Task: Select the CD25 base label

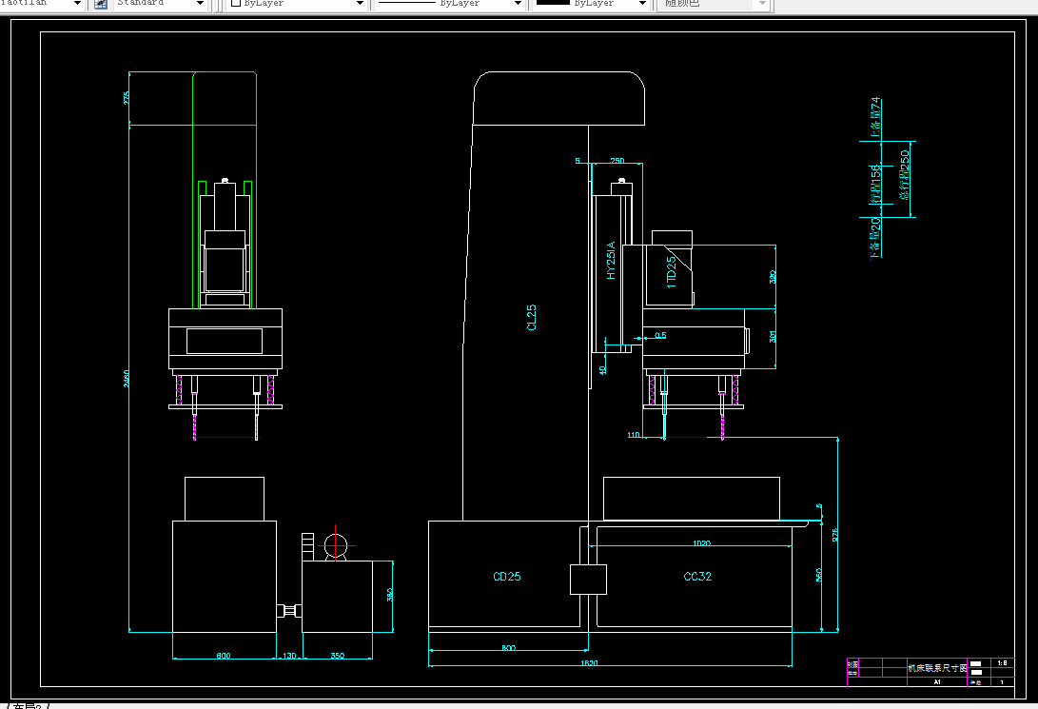Action: coord(507,577)
